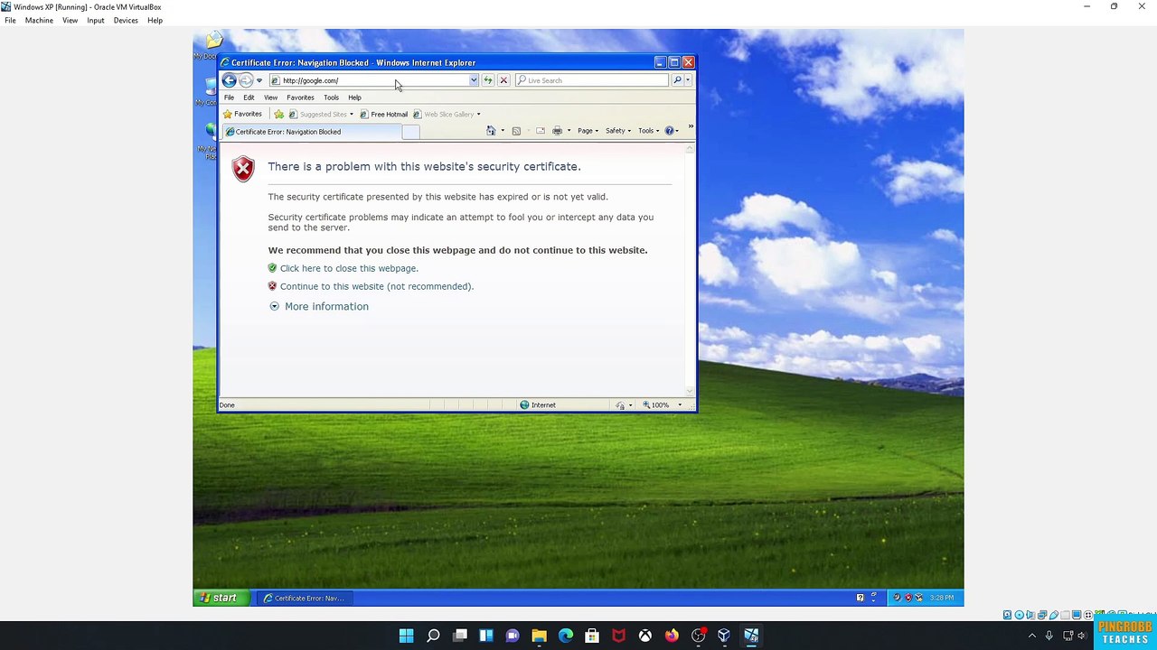Click the RSS Feeds icon

pos(516,131)
